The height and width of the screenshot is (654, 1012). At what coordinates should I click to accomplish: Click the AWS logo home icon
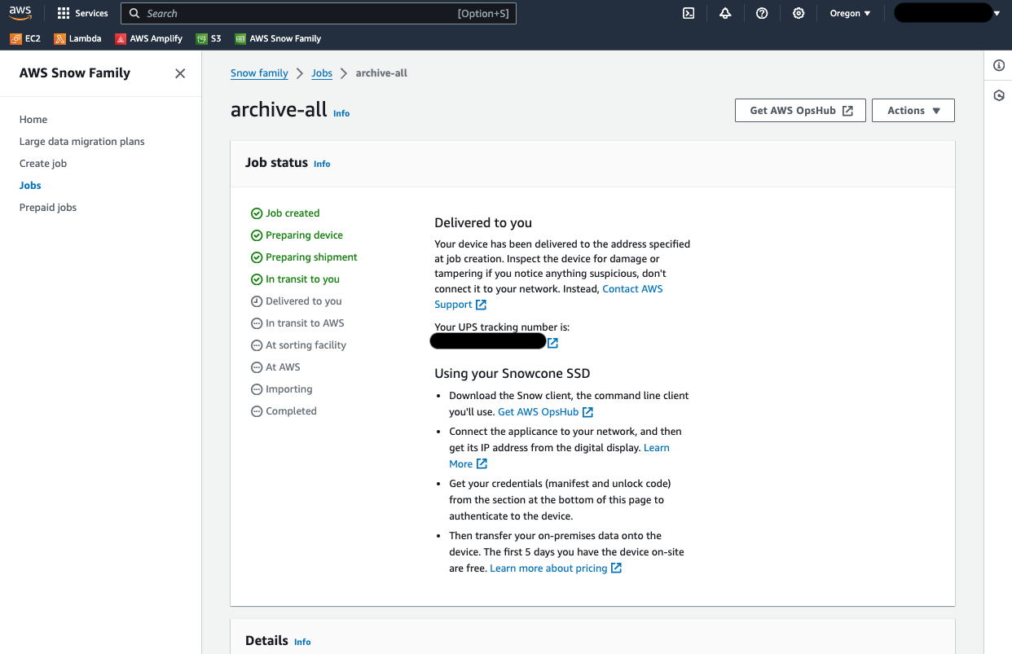click(20, 13)
